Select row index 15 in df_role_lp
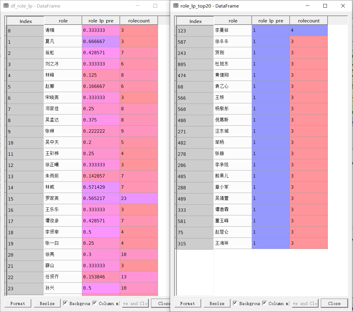The width and height of the screenshot is (353, 312). click(25, 199)
